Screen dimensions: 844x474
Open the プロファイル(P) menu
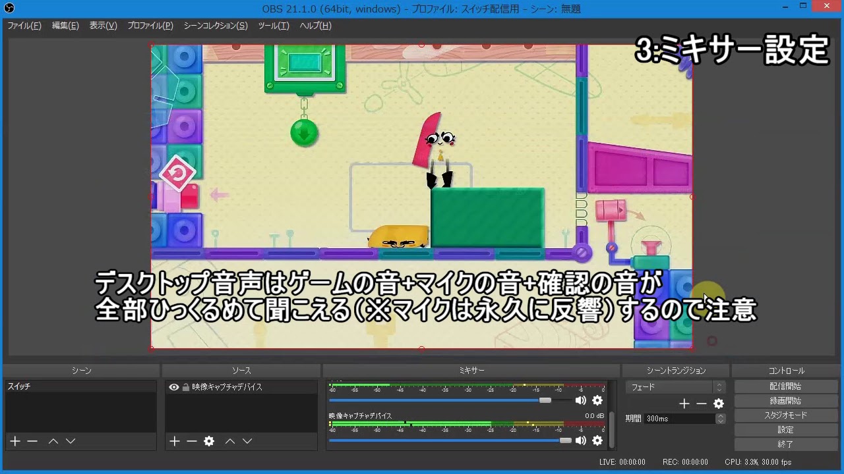(x=150, y=26)
